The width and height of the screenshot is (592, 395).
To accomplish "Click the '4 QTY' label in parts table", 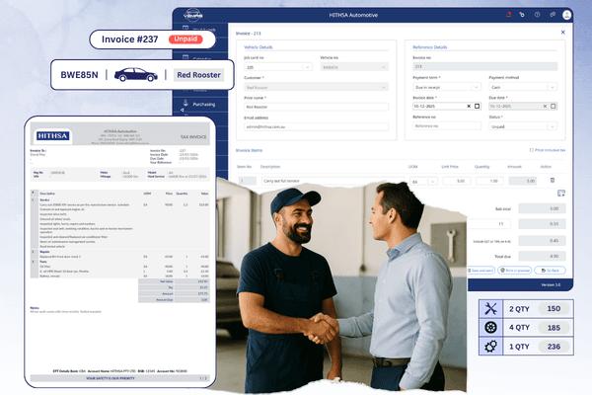I will point(519,327).
